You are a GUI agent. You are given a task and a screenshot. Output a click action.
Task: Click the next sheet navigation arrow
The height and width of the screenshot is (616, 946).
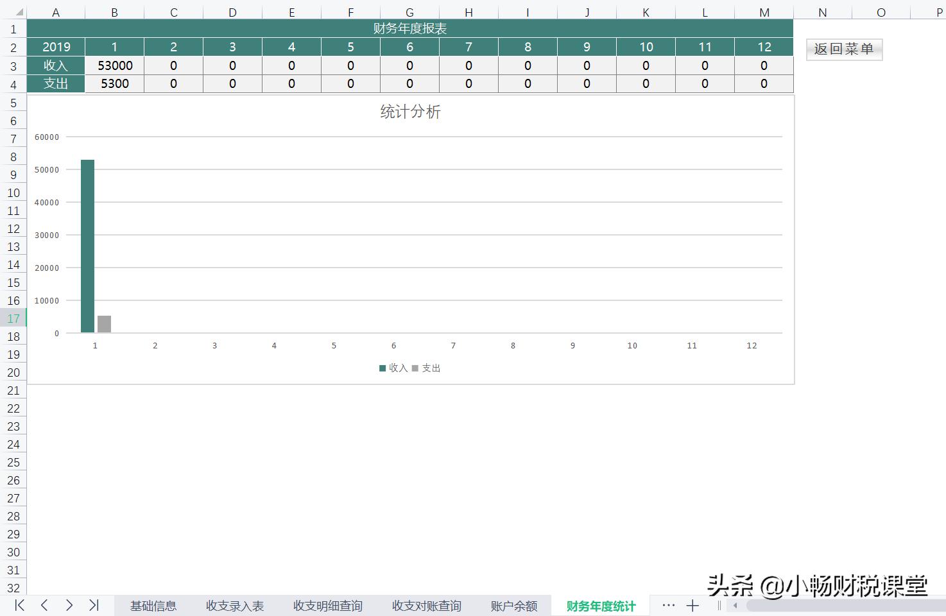coord(69,605)
